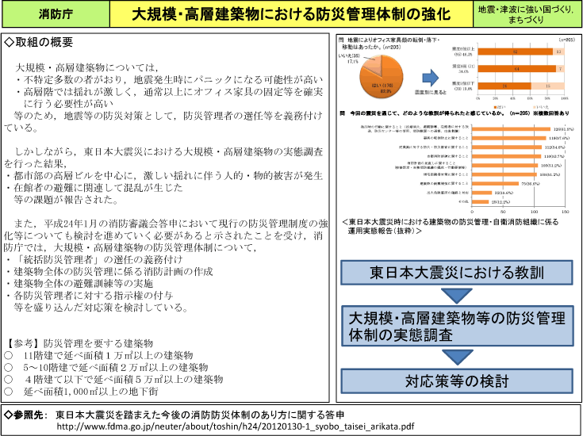
Task: Click the ◇参照先 label
Action: pos(25,415)
